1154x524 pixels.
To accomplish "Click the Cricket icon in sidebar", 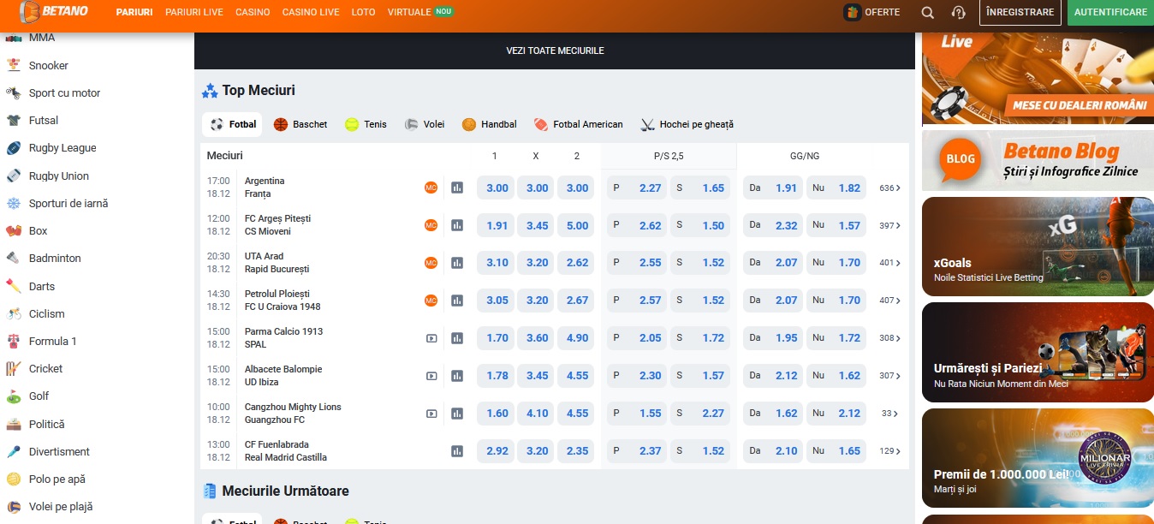I will (14, 368).
